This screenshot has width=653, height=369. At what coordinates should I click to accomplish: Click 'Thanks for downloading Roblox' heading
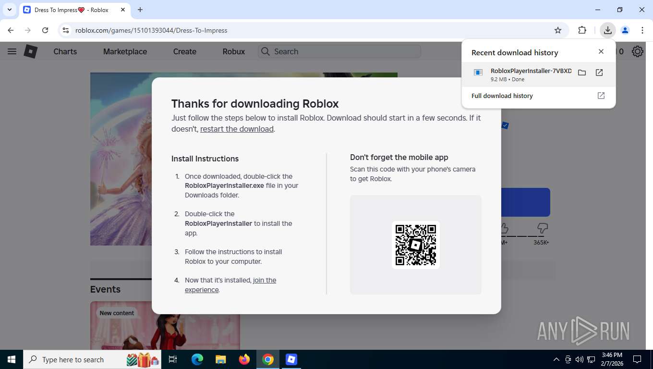pyautogui.click(x=255, y=104)
